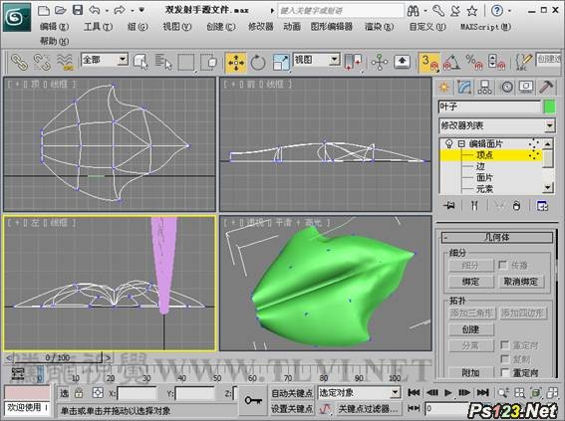Open a file with the folder icon
Viewport: 565px width, 421px height.
point(61,10)
